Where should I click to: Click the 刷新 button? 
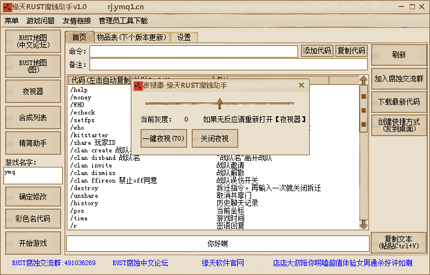(x=399, y=55)
